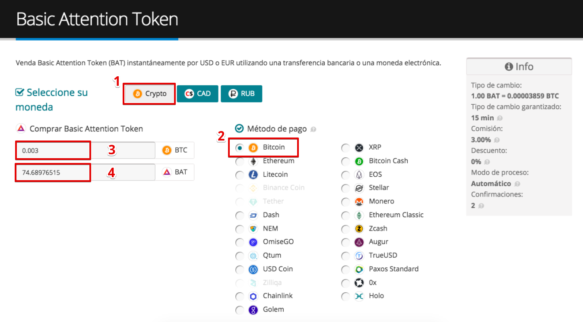The width and height of the screenshot is (583, 322).
Task: Click the 0x coin icon
Action: pos(359,283)
